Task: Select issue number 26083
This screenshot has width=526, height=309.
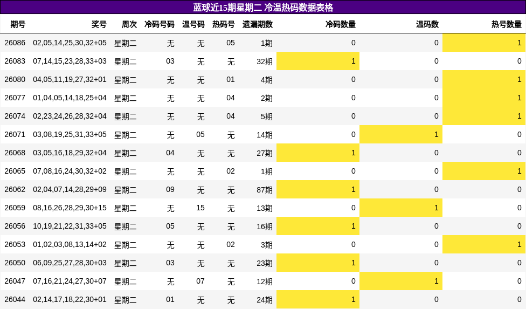Action: [15, 61]
